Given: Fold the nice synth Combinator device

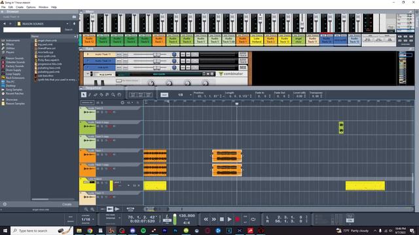Looking at the screenshot, I should (x=87, y=74).
